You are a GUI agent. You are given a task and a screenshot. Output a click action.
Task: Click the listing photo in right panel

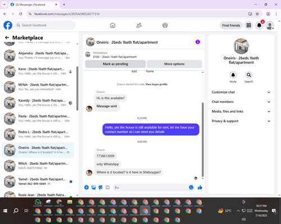tap(241, 46)
